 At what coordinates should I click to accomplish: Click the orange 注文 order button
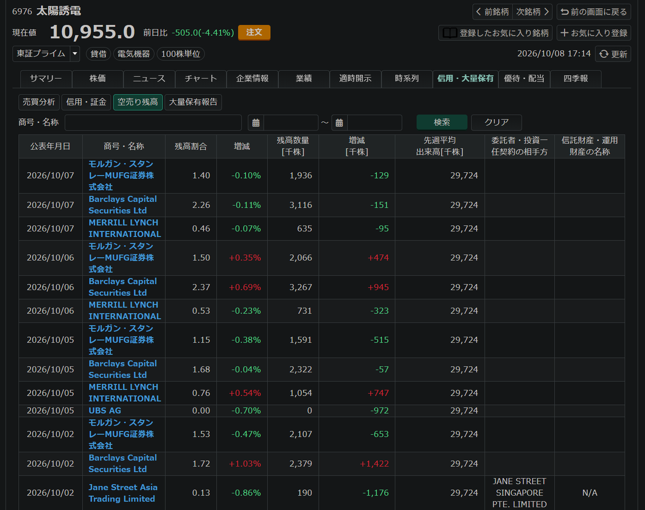[x=254, y=32]
